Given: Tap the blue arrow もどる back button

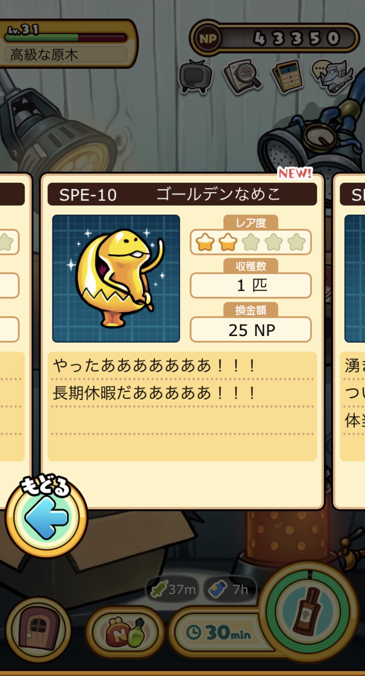Looking at the screenshot, I should tap(46, 517).
